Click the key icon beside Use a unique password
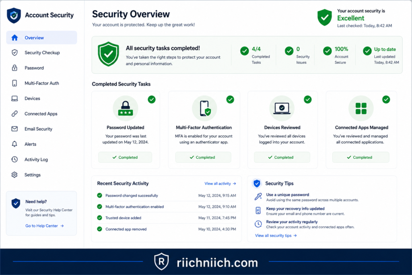 click(258, 196)
